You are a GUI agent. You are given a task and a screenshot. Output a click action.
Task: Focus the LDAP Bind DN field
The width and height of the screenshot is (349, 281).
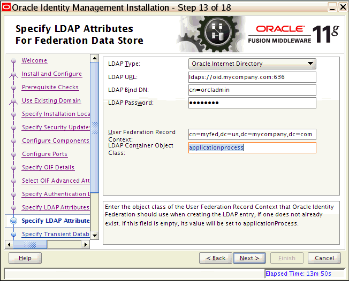(x=252, y=90)
